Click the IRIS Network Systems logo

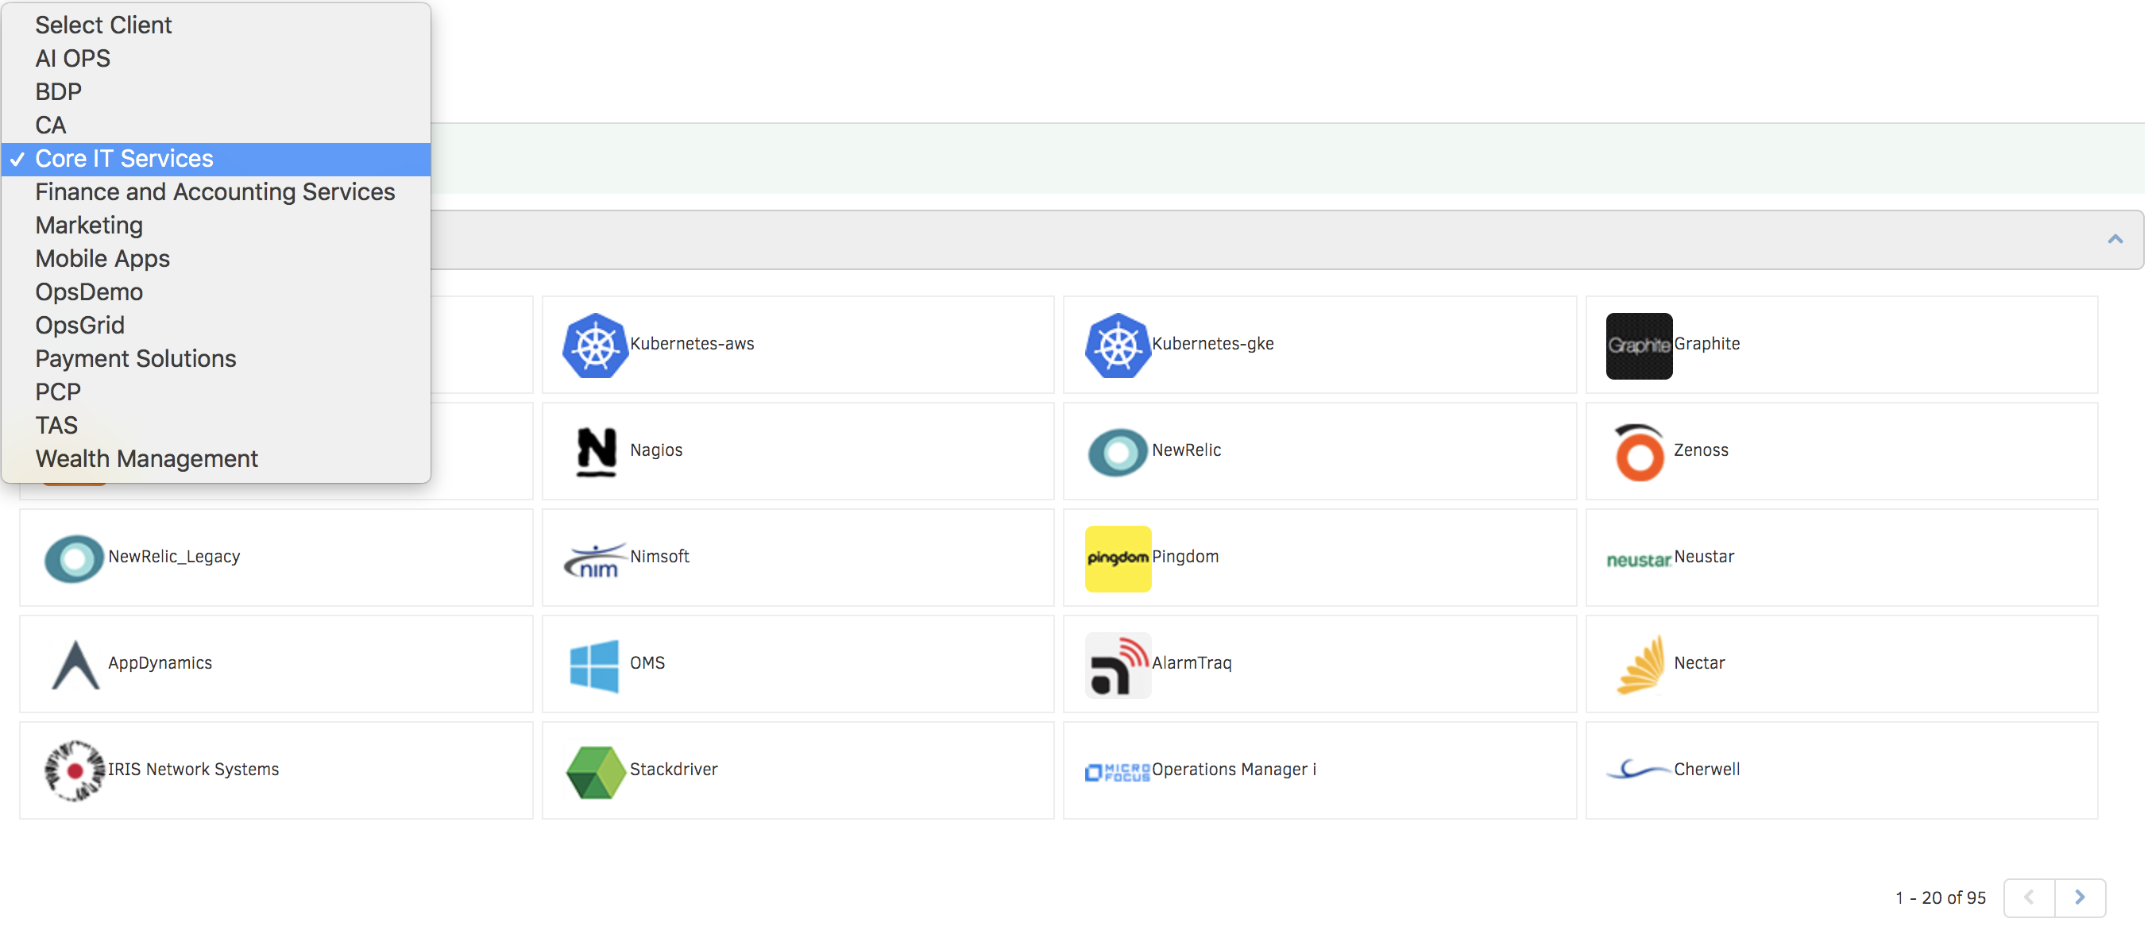[x=74, y=770]
